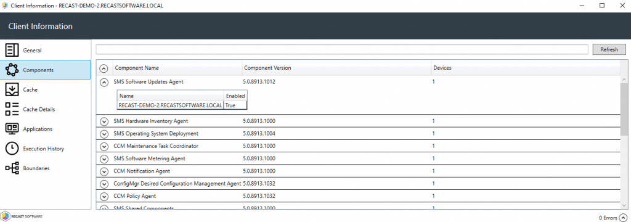Click version 5.0.8913.1012
The width and height of the screenshot is (631, 222).
tap(259, 81)
